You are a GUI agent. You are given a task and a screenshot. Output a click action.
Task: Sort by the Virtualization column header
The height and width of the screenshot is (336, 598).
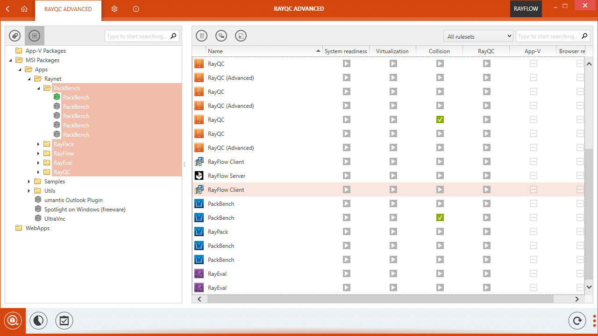(392, 51)
